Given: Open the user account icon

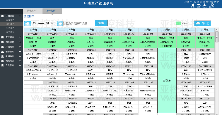Looking at the screenshot, I should coord(205,5).
